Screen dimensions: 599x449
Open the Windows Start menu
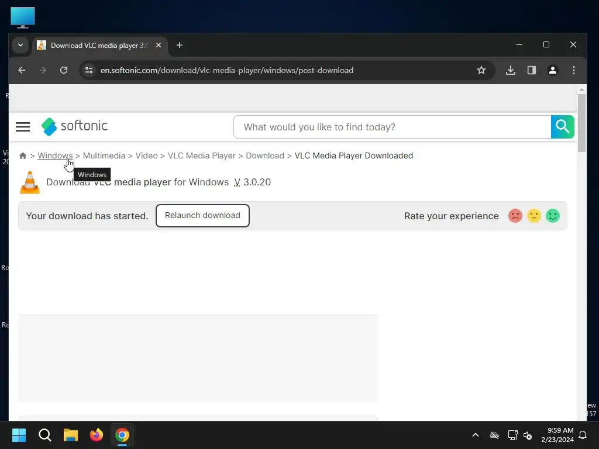click(x=19, y=435)
